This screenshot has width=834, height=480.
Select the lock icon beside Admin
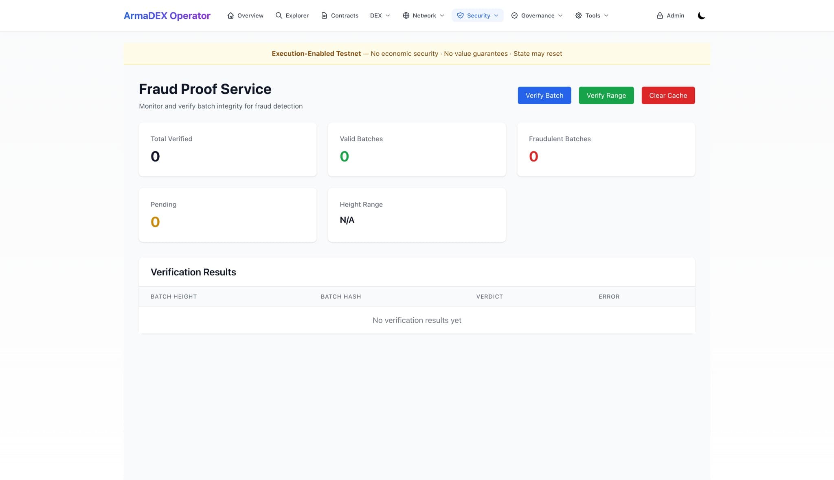660,15
